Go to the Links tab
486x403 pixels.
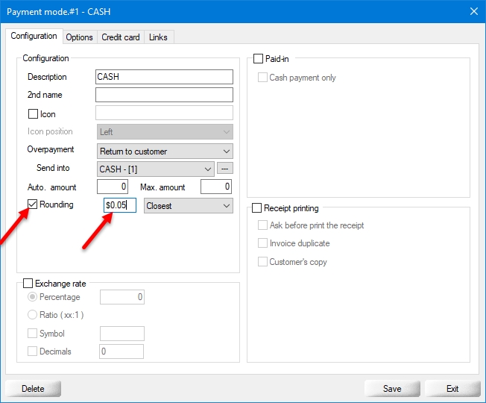(x=158, y=37)
